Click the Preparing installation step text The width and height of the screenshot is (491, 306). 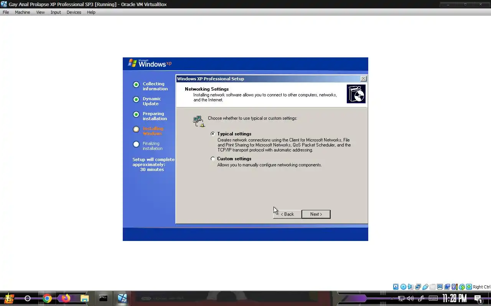click(x=155, y=116)
